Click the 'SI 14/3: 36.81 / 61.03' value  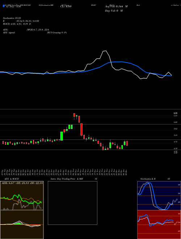[x=28, y=21]
